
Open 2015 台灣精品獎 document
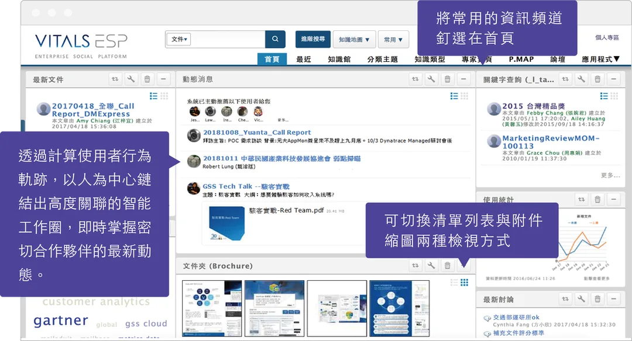pyautogui.click(x=533, y=106)
